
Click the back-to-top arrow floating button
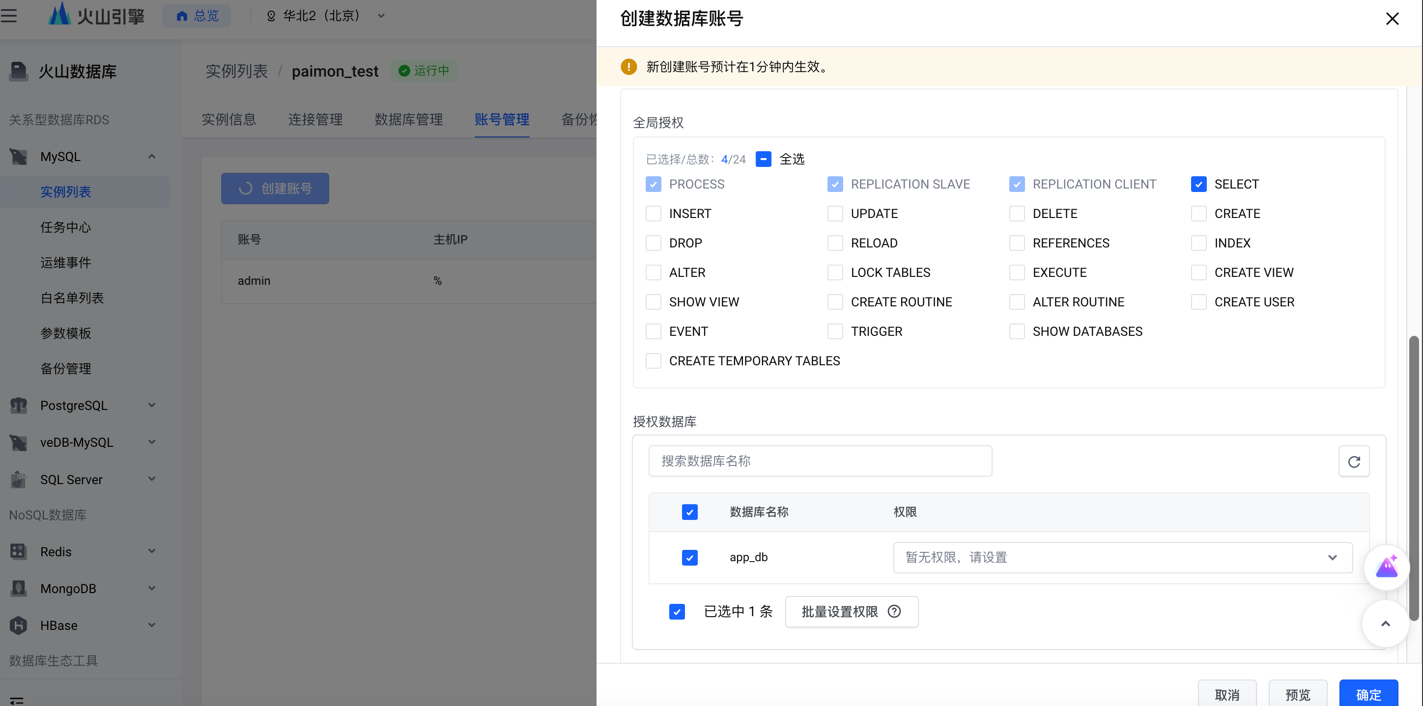pos(1385,624)
